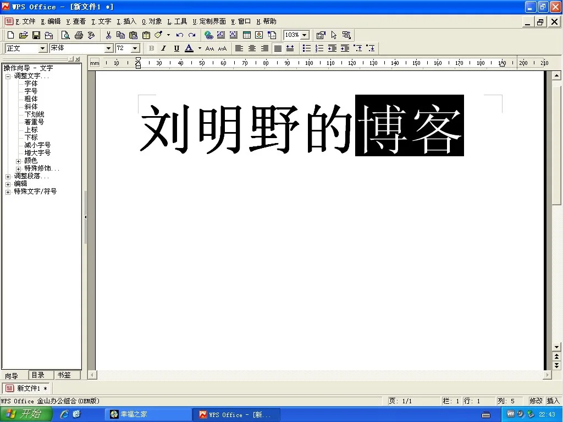Viewport: 563px width, 422px height.
Task: Expand the 颜色 tree node
Action: point(18,161)
